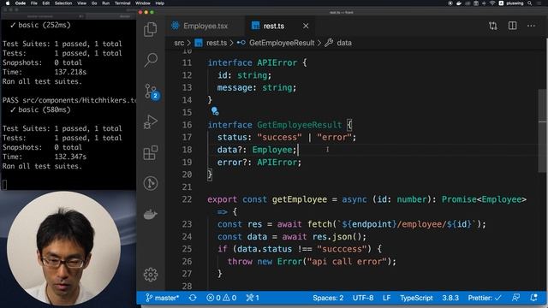Change encoding via UTF-8
The height and width of the screenshot is (308, 548).
pos(363,298)
